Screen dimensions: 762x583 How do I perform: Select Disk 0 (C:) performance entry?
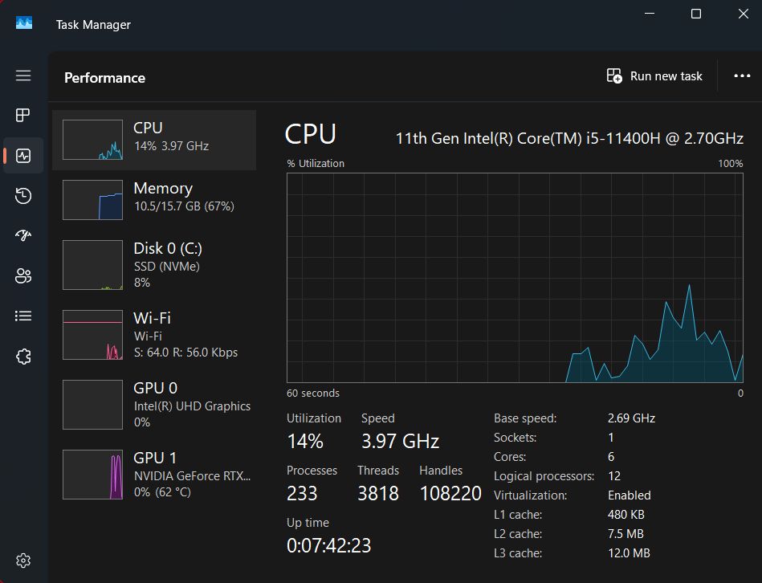pos(154,265)
